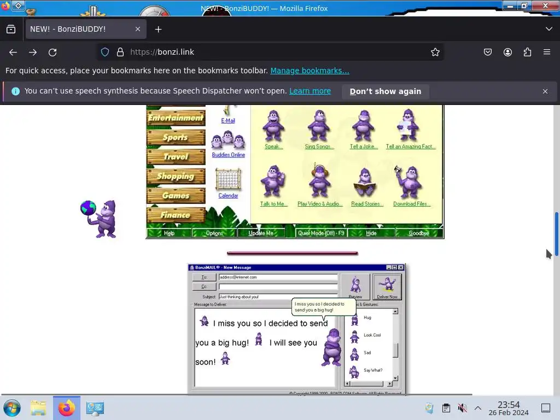Reload the bonzi.link page

point(52,52)
